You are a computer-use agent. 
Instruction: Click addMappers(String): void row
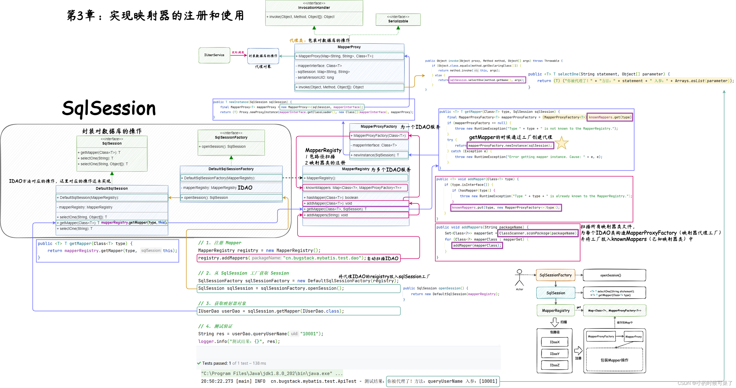[356, 215]
